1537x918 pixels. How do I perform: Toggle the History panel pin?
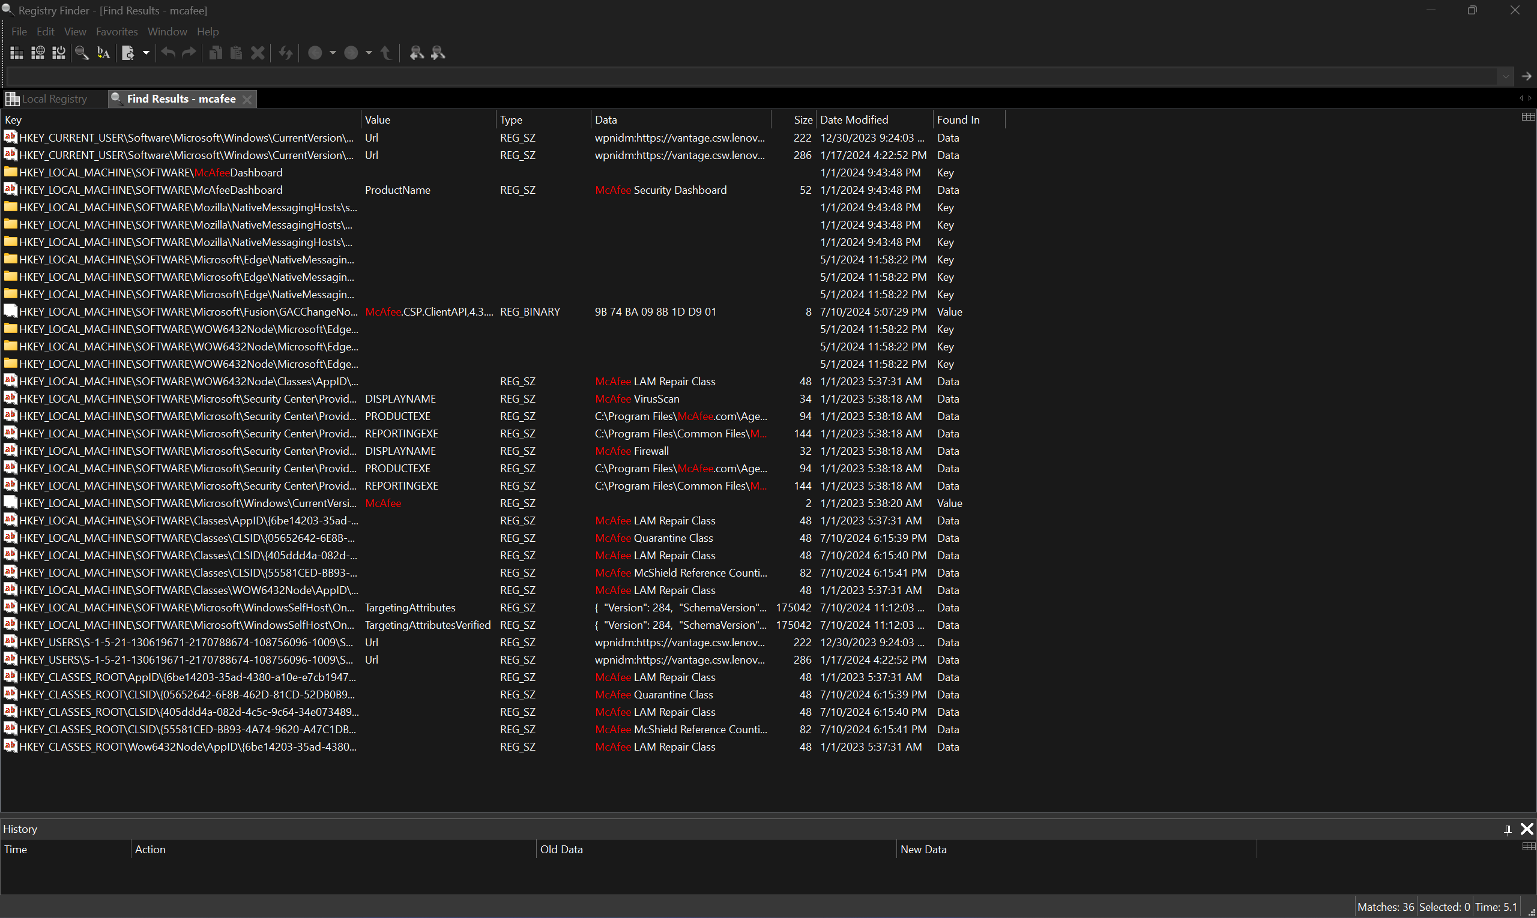point(1508,830)
